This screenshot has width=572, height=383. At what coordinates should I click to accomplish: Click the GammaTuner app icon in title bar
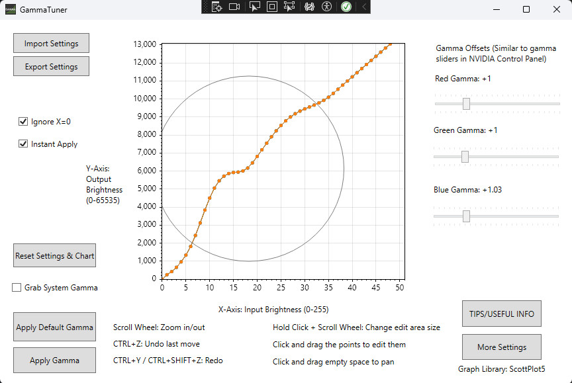10,9
